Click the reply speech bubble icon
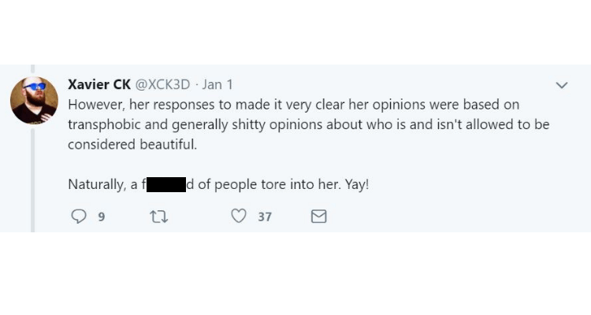Image resolution: width=591 pixels, height=315 pixels. pos(78,216)
